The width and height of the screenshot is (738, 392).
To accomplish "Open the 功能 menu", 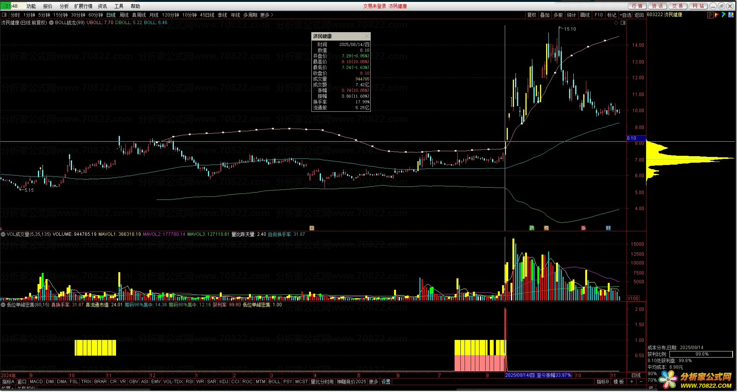I will [x=31, y=6].
